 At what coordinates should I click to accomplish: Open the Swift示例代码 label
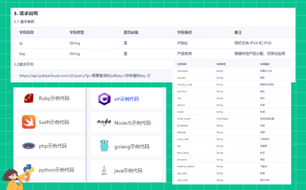point(54,122)
